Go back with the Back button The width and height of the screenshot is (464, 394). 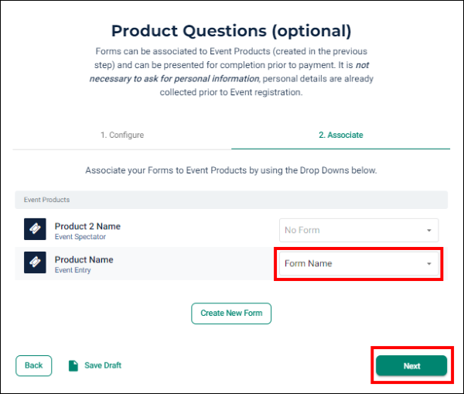coord(34,365)
